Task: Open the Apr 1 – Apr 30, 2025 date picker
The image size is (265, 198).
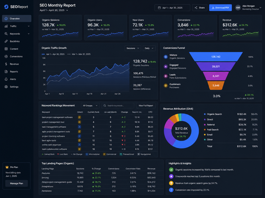Action: pos(172,8)
